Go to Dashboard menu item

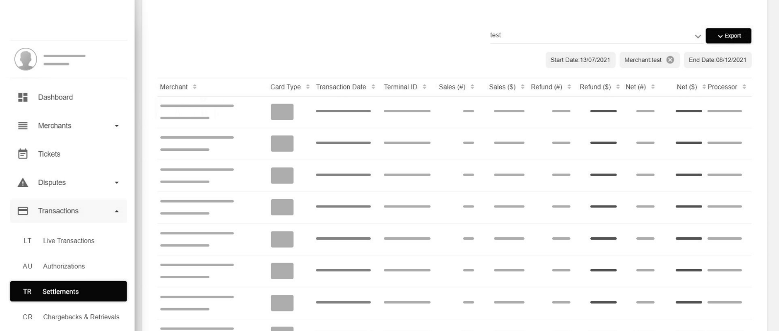tap(68, 97)
